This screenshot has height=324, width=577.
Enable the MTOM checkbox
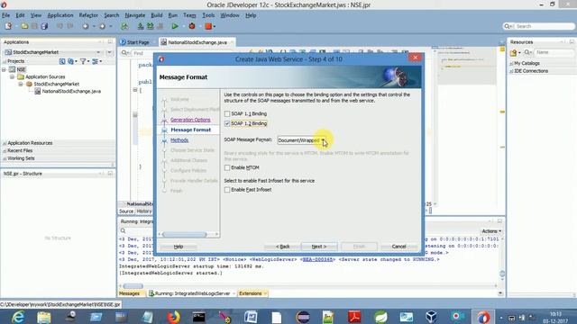pos(227,167)
